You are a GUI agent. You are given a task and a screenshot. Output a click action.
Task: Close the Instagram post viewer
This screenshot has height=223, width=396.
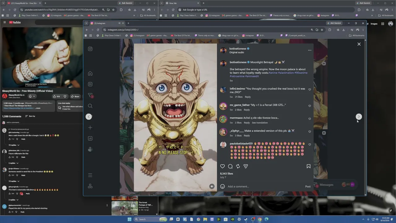point(359,44)
